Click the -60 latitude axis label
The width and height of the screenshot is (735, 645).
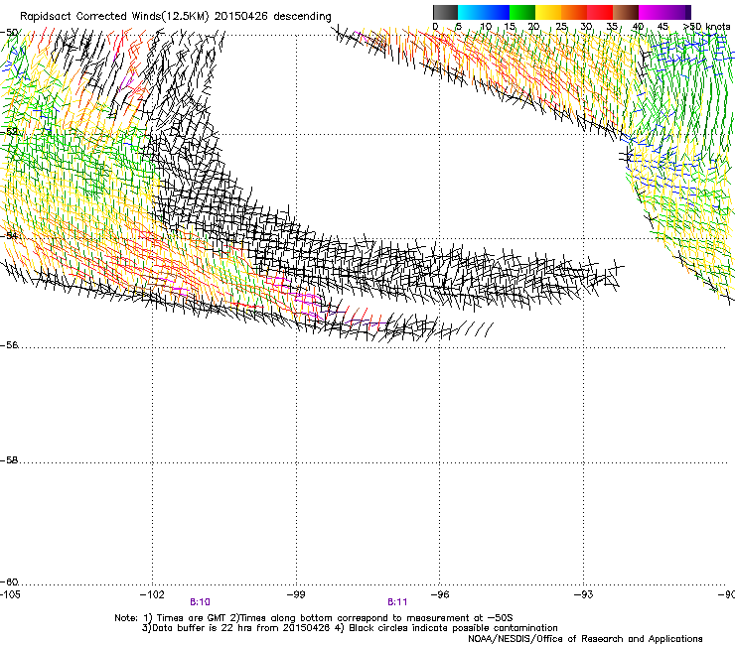(x=9, y=581)
